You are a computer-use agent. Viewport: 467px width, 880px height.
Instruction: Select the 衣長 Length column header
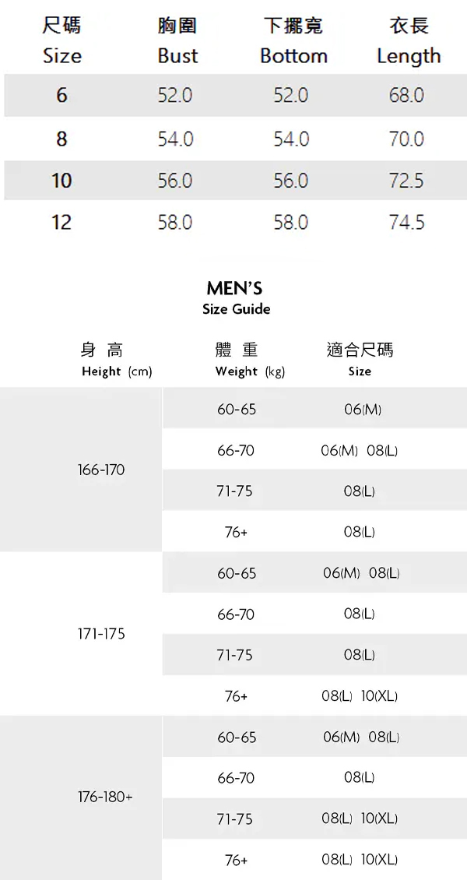click(x=409, y=41)
